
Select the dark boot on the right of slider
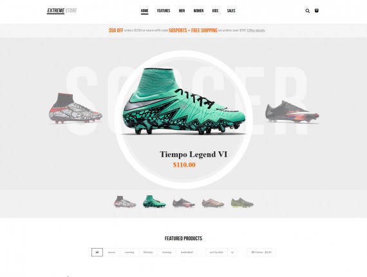pyautogui.click(x=292, y=111)
